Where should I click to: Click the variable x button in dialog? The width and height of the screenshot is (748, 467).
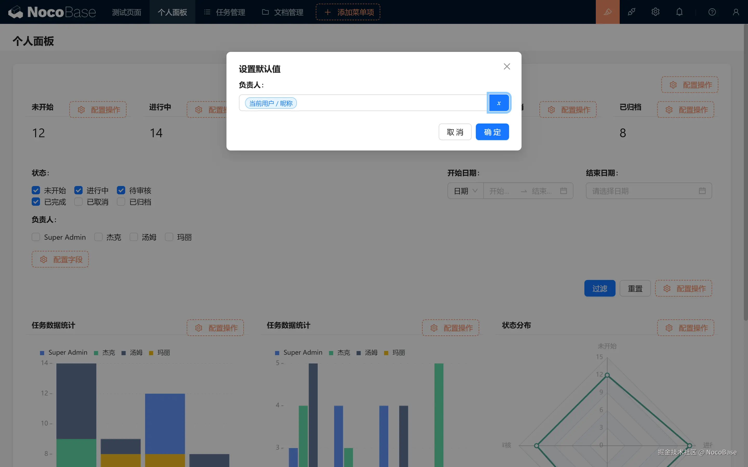click(x=499, y=103)
